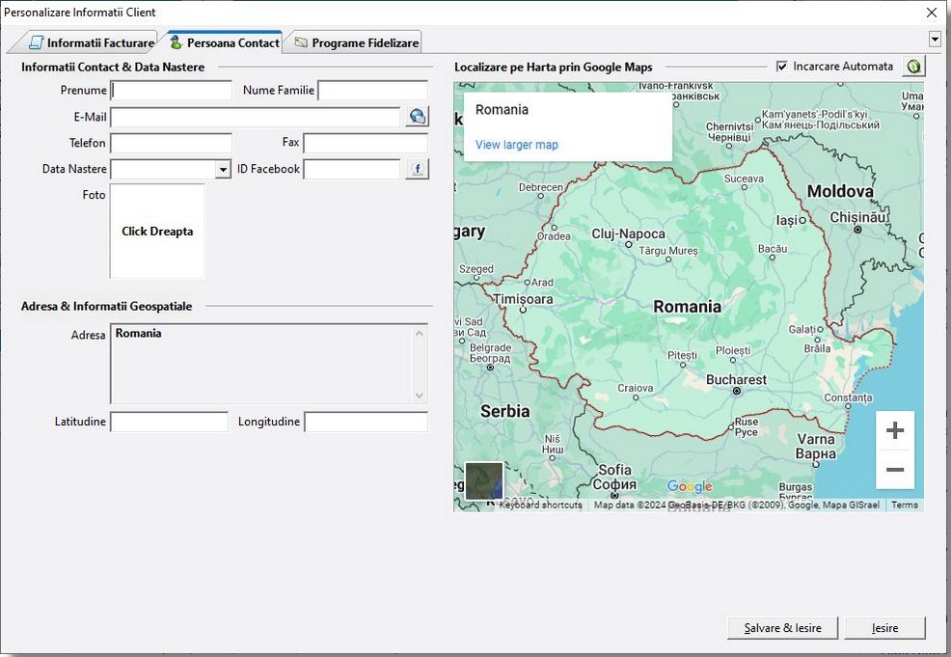Screen dimensions: 951x657
Task: Click Iași label on the map
Action: click(x=787, y=220)
